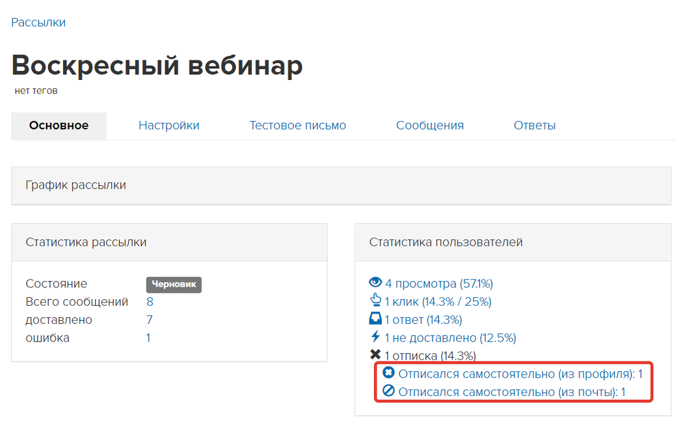Open the 1 не доставлено (12.5%) link
This screenshot has height=424, width=676.
(x=450, y=338)
